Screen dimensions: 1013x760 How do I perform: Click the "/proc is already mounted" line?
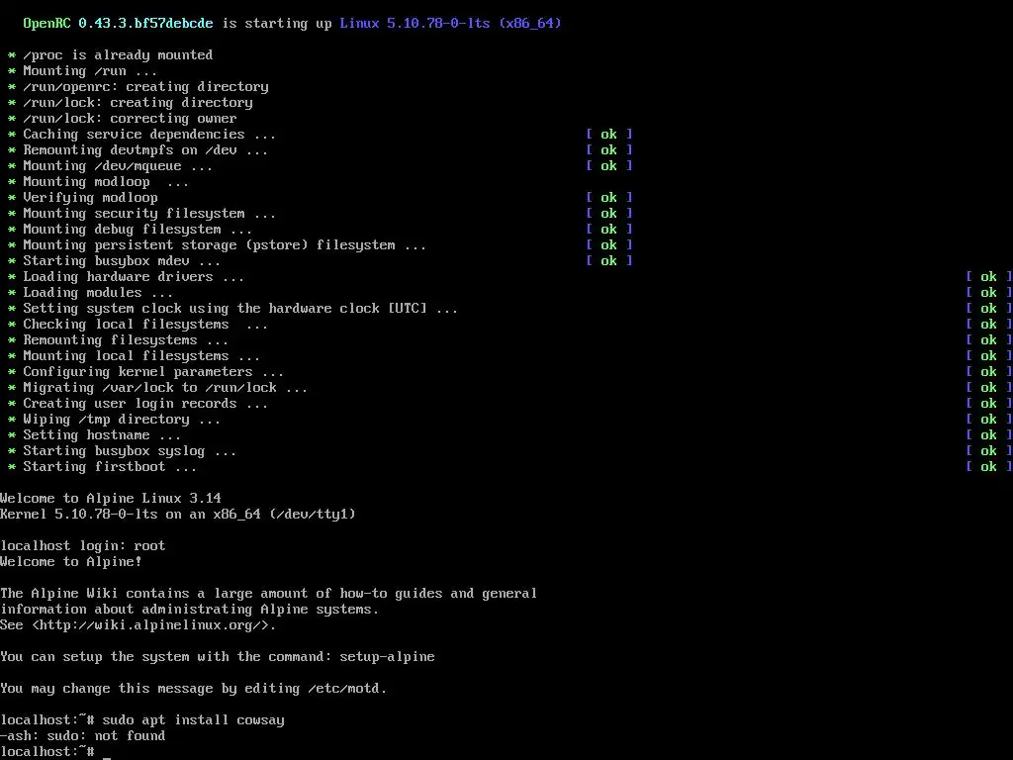tap(118, 55)
